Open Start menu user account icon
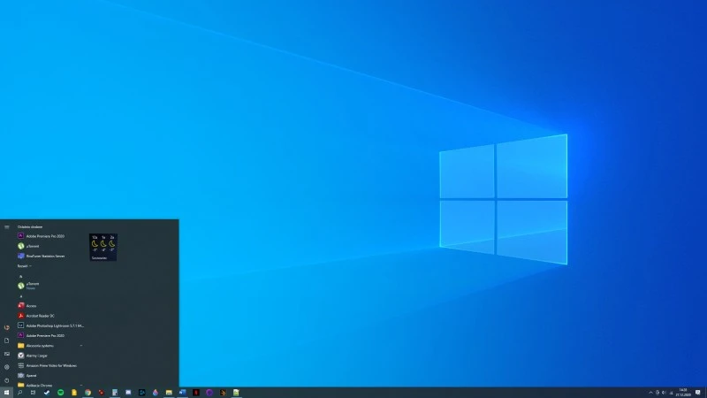Screen dimensions: 707x398 click(7, 327)
